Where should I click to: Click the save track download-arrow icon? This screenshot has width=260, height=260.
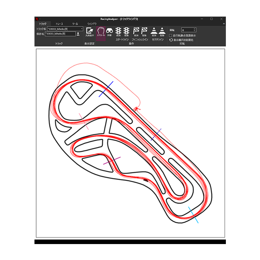(78, 34)
